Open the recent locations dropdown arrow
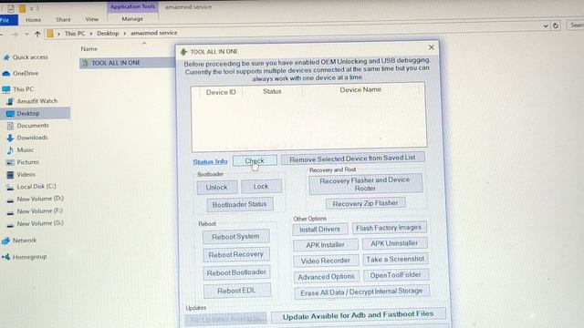Screen dimensions: 584x328 [x=26, y=35]
